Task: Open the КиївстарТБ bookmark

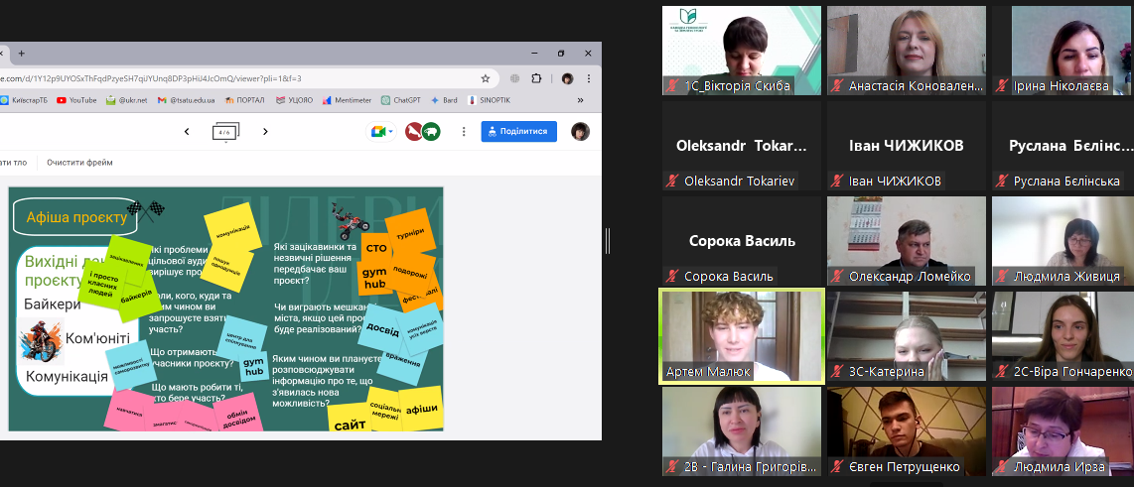Action: coord(25,100)
